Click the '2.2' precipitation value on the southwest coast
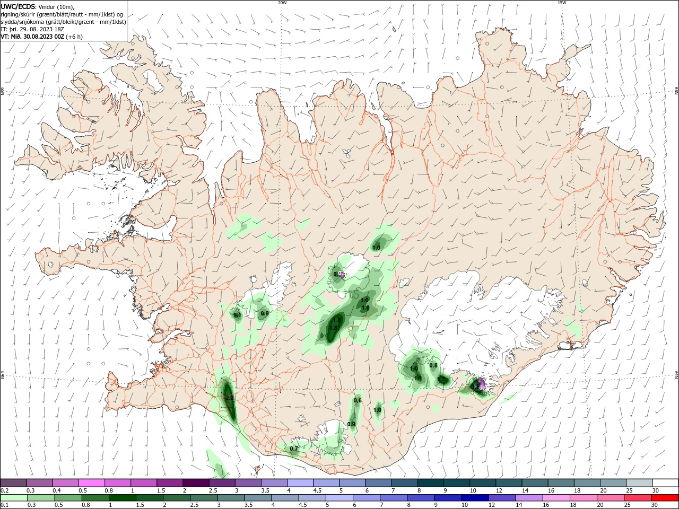The width and height of the screenshot is (679, 509). tap(230, 398)
